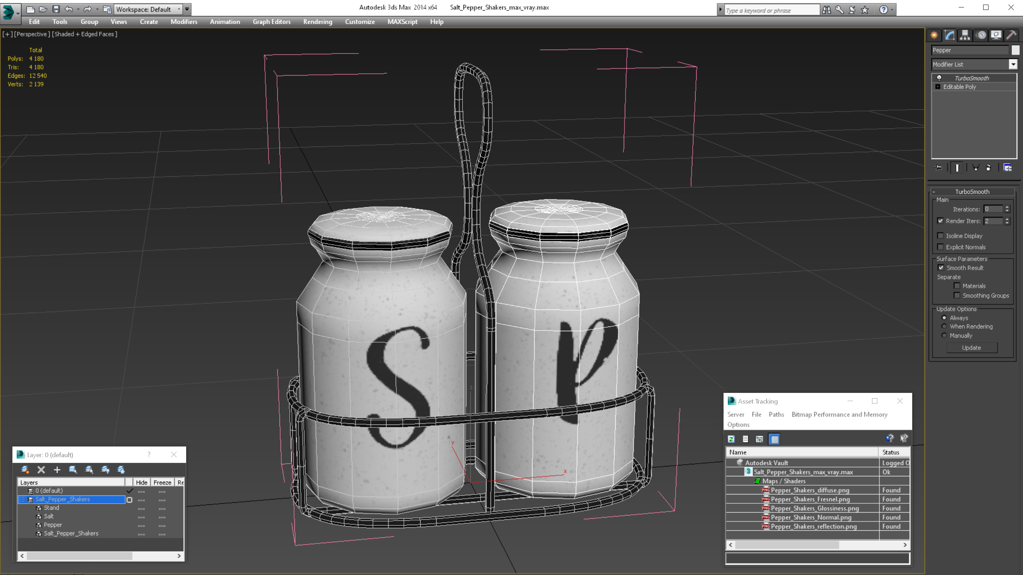Select the When Rendering update option

(x=944, y=327)
